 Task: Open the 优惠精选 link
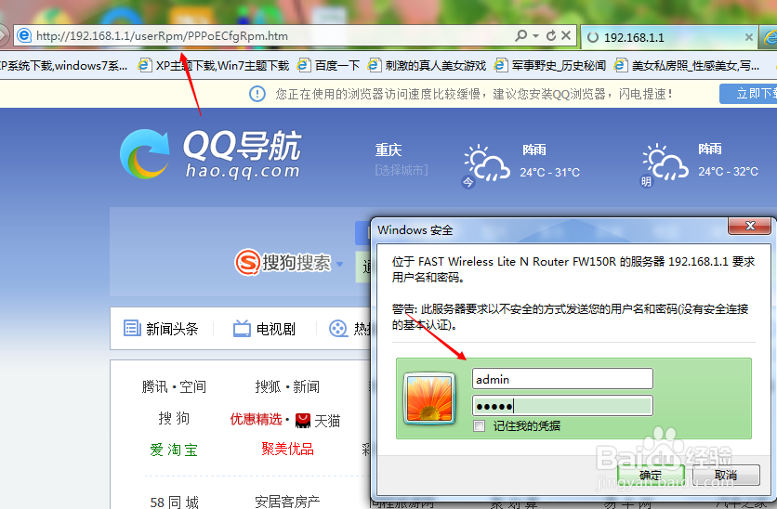pyautogui.click(x=256, y=420)
